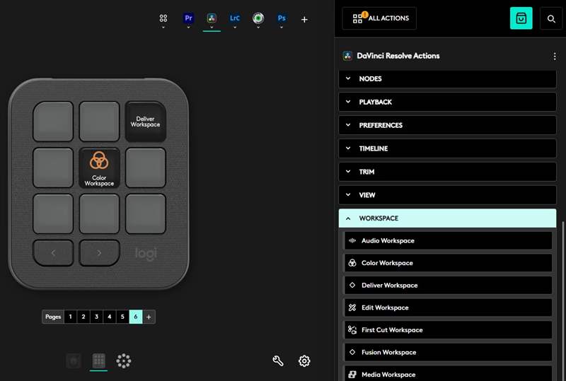
Task: Go to page 3
Action: (96, 317)
